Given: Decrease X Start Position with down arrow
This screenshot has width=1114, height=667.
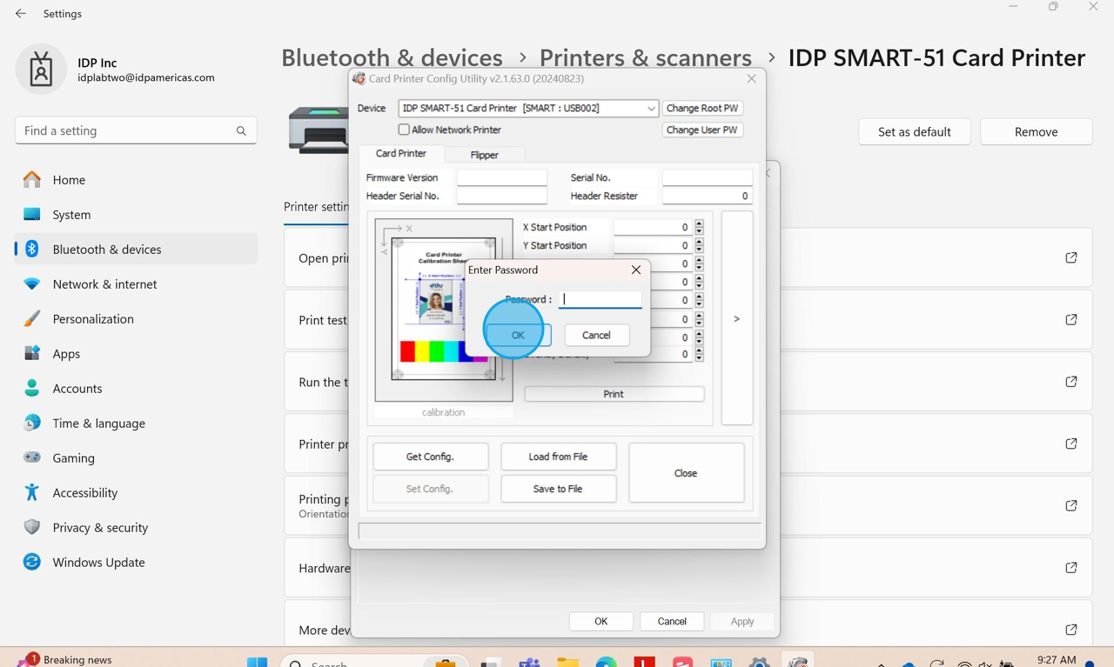Looking at the screenshot, I should click(x=699, y=231).
